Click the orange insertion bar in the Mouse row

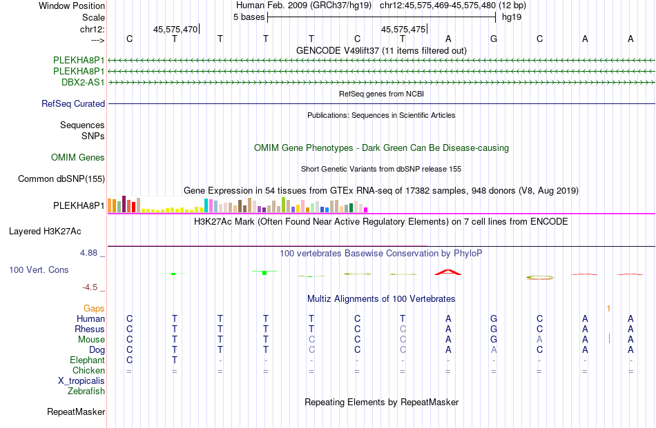pos(609,338)
